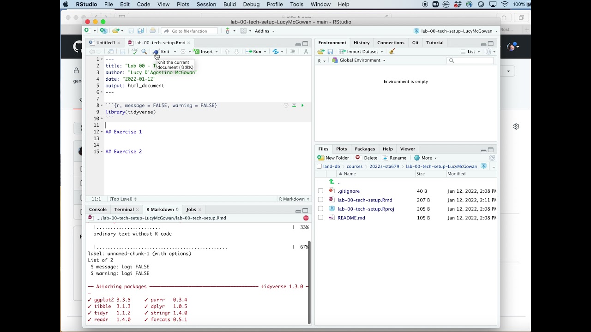Screen dimensions: 591x332
Task: Toggle the select-all checkbox in path bar
Action: tap(320, 166)
